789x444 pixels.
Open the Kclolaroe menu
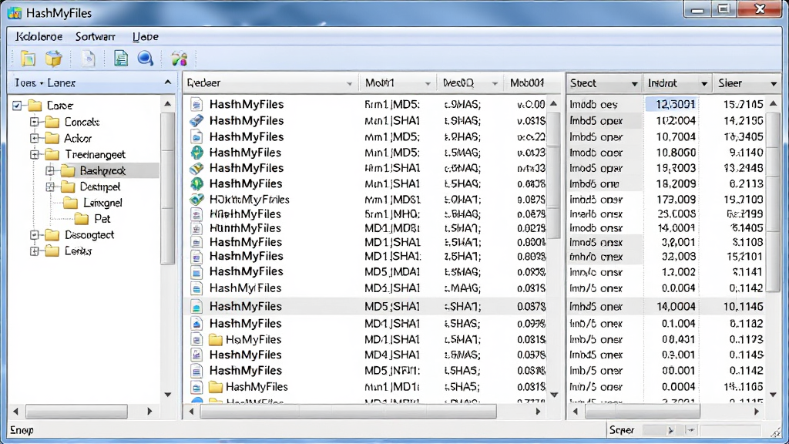pos(39,37)
